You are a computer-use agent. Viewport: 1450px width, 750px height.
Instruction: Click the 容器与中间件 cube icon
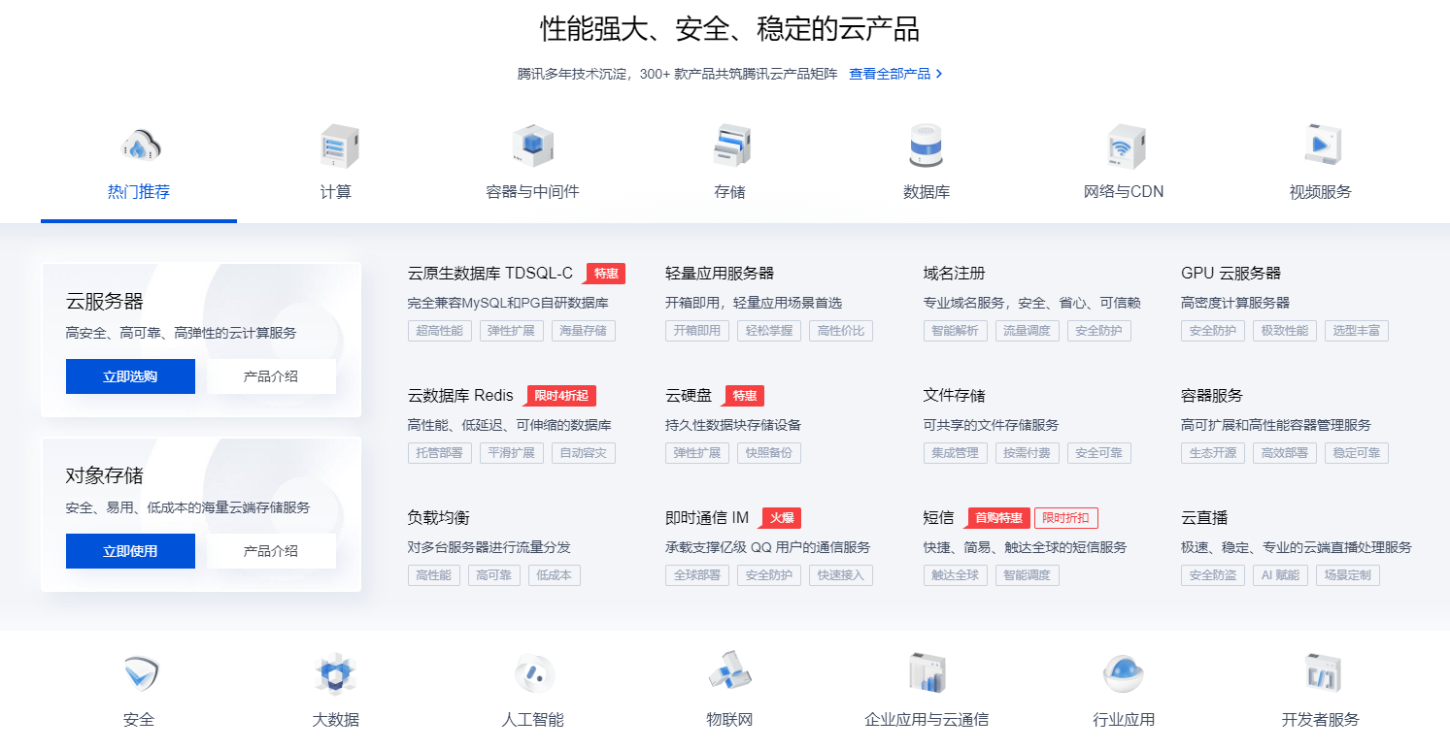[532, 147]
